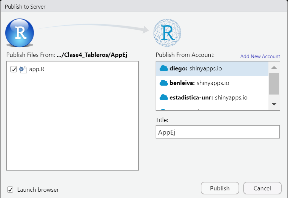Cancel the Publish to Server dialog
This screenshot has height=198, width=288.
coord(262,188)
